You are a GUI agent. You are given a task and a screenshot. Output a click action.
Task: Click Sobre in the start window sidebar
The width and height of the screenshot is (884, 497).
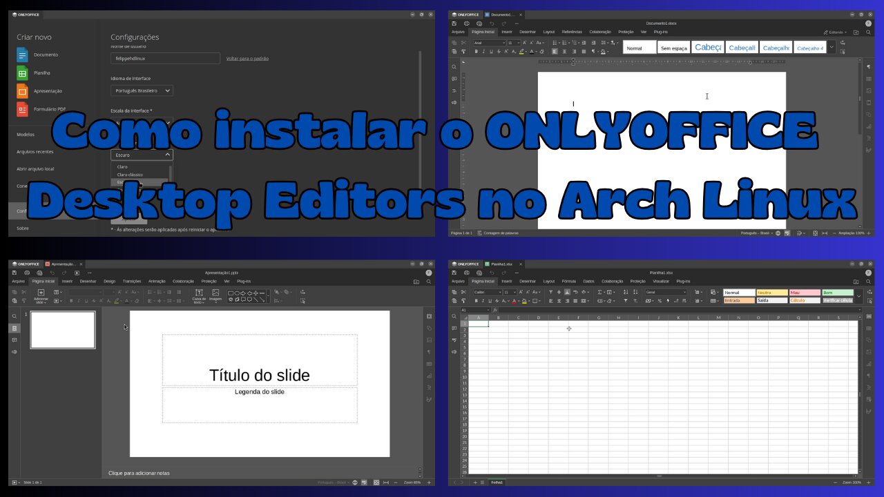click(x=23, y=228)
